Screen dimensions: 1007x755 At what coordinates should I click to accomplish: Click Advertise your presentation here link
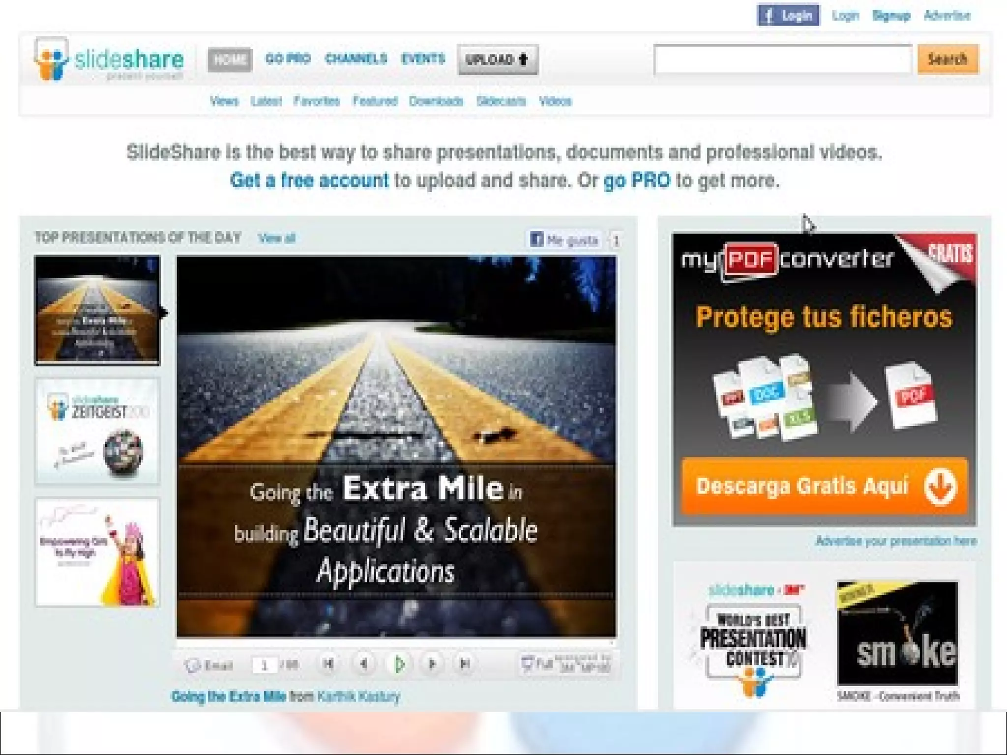pyautogui.click(x=896, y=541)
